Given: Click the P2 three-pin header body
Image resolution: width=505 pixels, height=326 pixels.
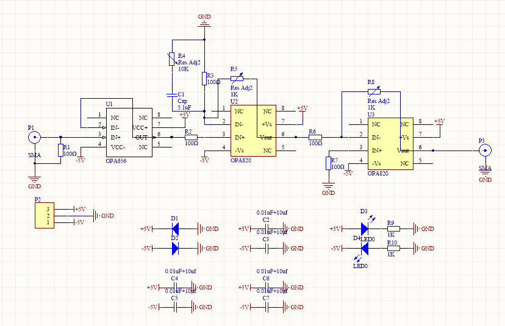Looking at the screenshot, I should pyautogui.click(x=45, y=215).
